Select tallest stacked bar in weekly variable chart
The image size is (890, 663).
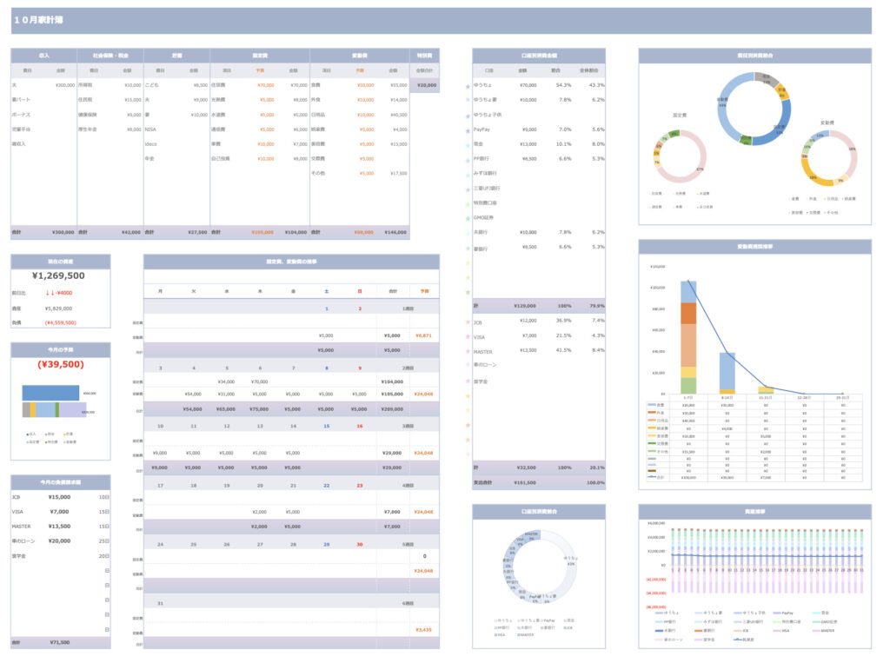point(688,337)
